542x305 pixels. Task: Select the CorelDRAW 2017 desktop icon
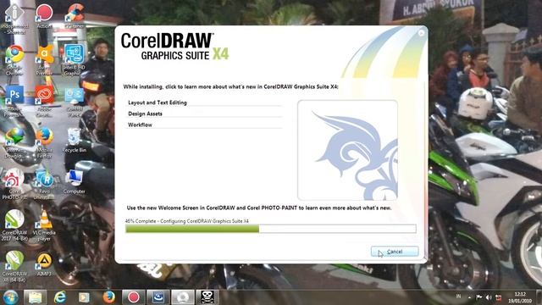(14, 225)
